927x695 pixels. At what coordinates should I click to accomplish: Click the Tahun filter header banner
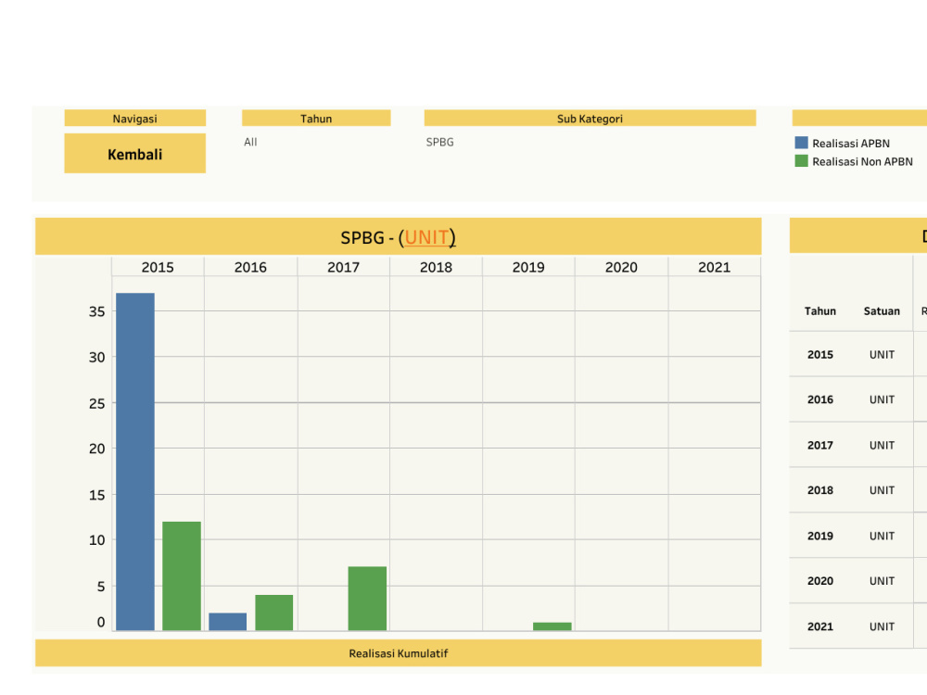pyautogui.click(x=316, y=118)
